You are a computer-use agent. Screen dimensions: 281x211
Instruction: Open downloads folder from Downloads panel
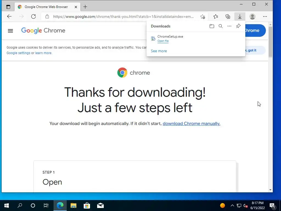(212, 26)
